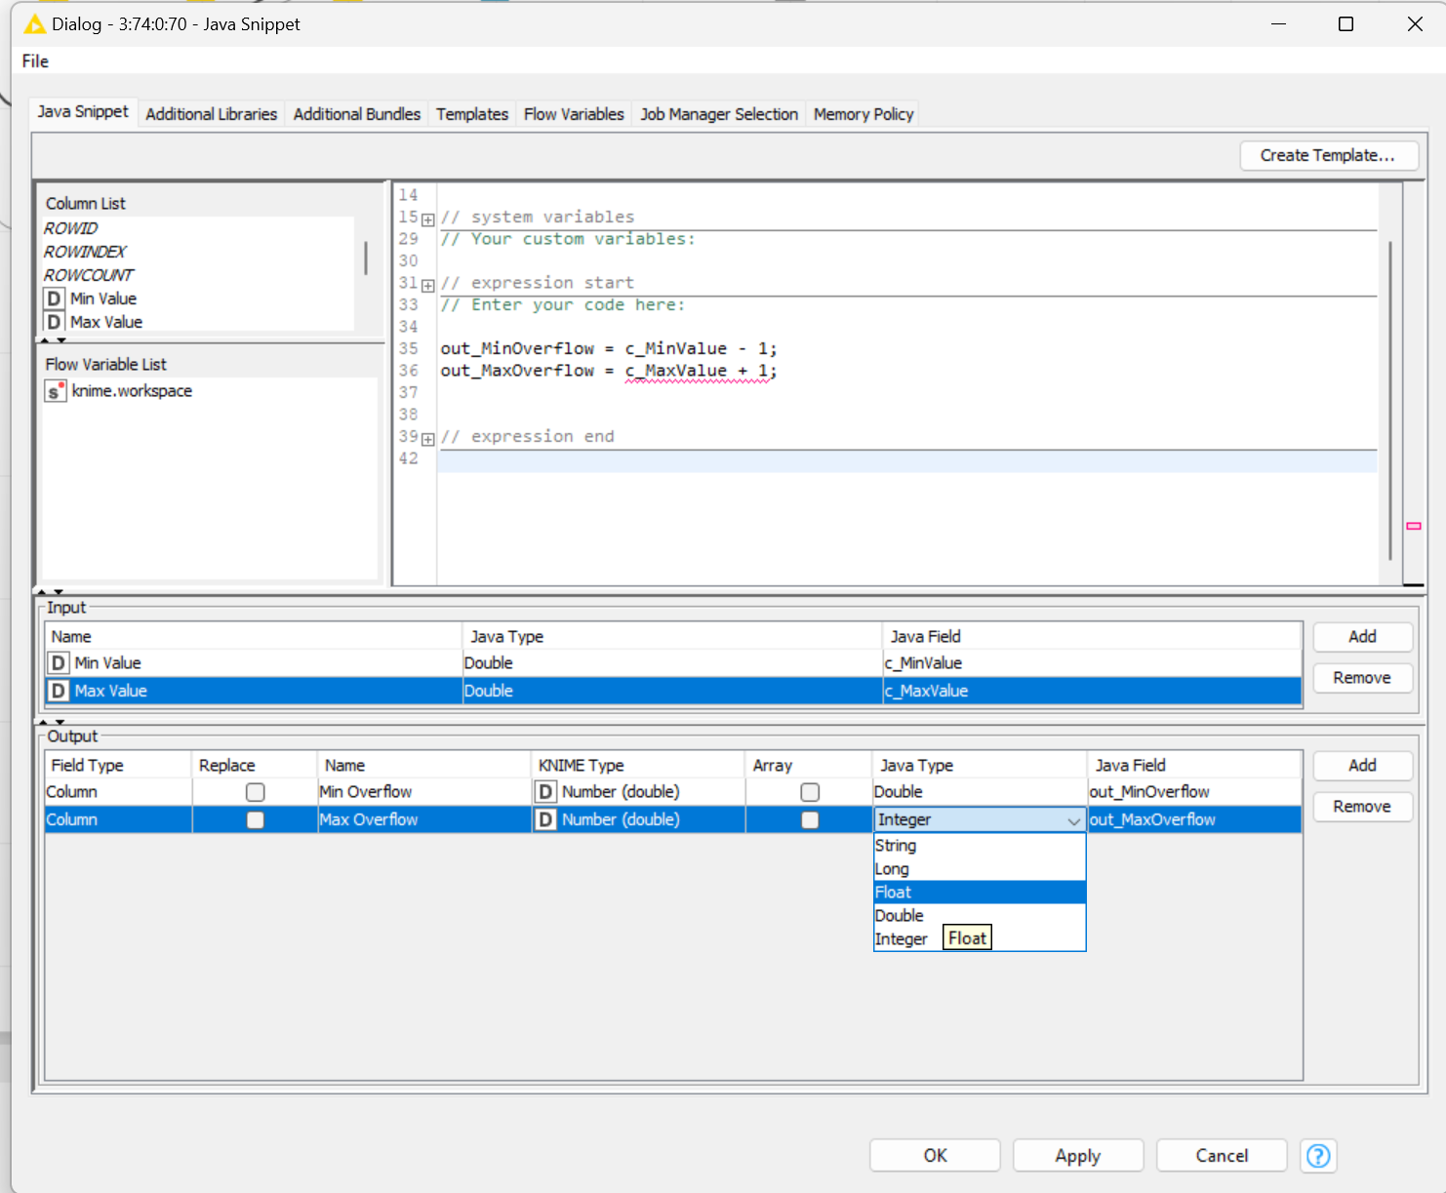Click the Min Value double icon in Column List
This screenshot has width=1446, height=1193.
(55, 298)
